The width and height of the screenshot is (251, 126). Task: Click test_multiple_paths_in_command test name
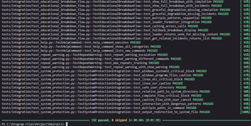(159, 108)
